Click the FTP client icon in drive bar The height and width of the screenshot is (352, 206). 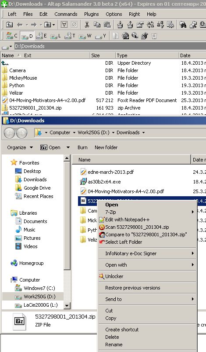point(125,36)
